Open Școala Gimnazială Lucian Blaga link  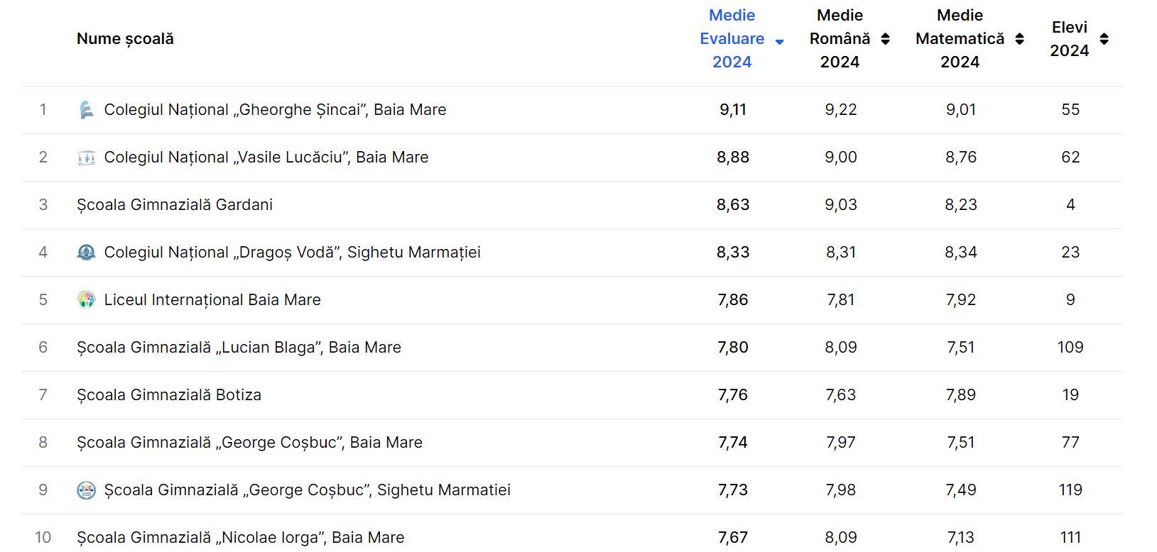tap(239, 348)
